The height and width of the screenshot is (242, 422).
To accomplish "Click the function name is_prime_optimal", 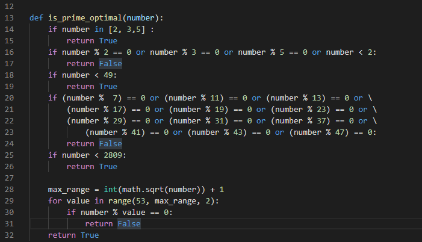I will click(85, 18).
